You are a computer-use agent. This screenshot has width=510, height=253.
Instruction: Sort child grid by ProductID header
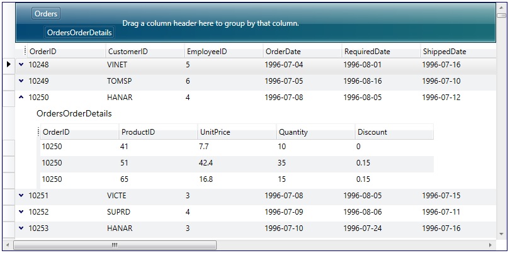pos(157,132)
